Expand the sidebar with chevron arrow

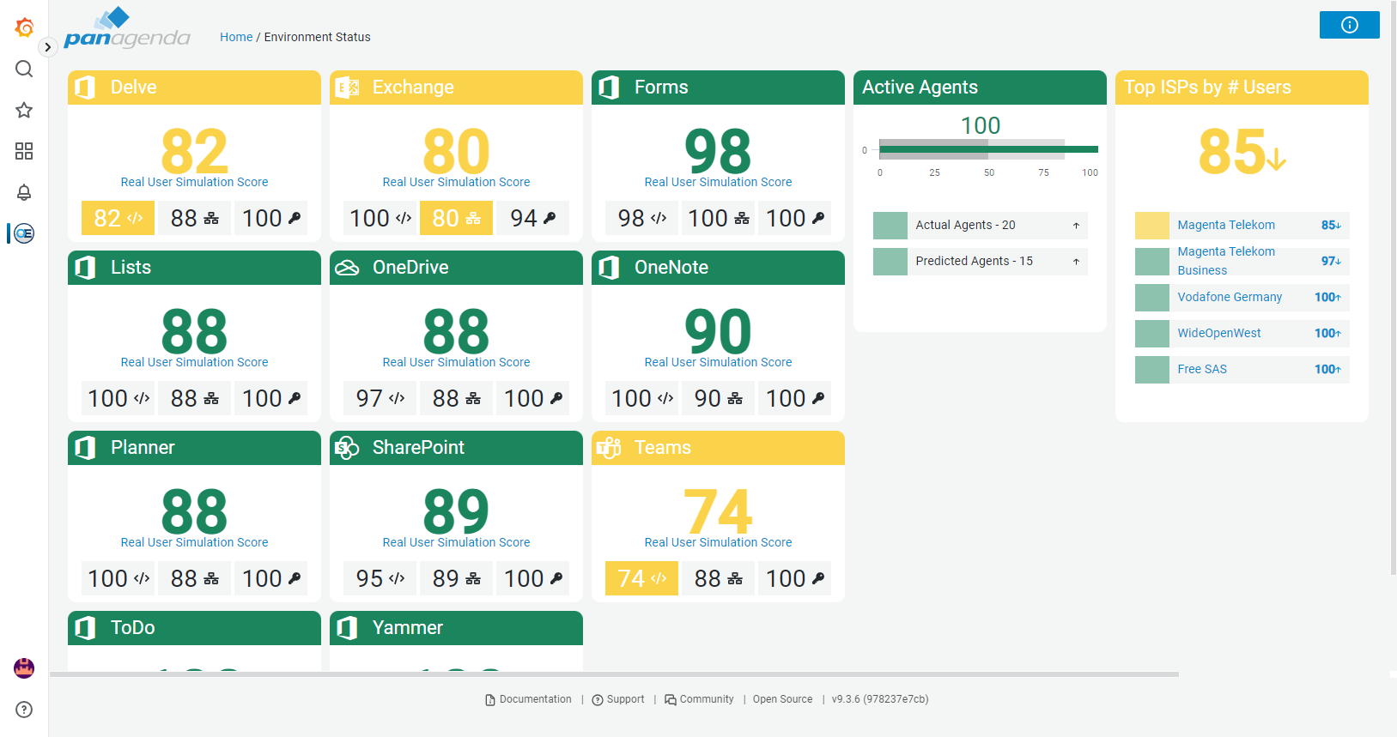(48, 47)
